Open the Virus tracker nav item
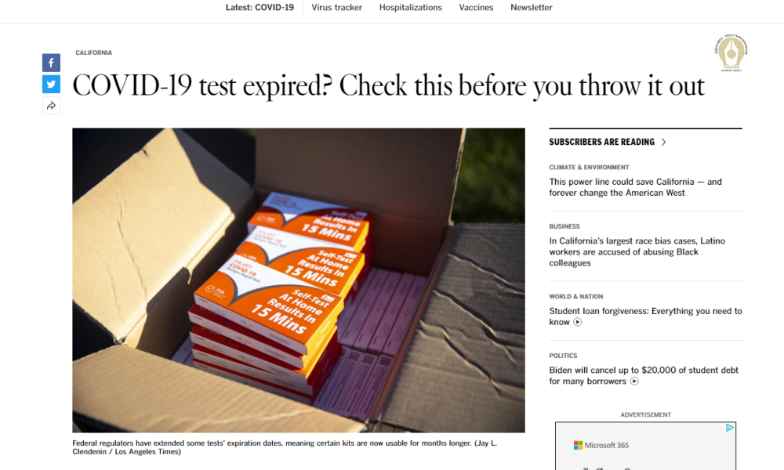This screenshot has width=784, height=470. [x=336, y=8]
